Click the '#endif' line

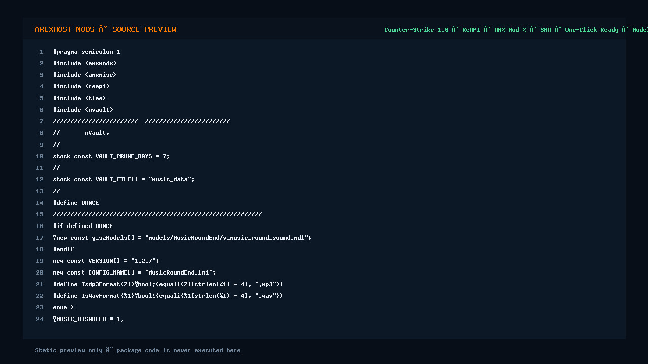[63, 249]
